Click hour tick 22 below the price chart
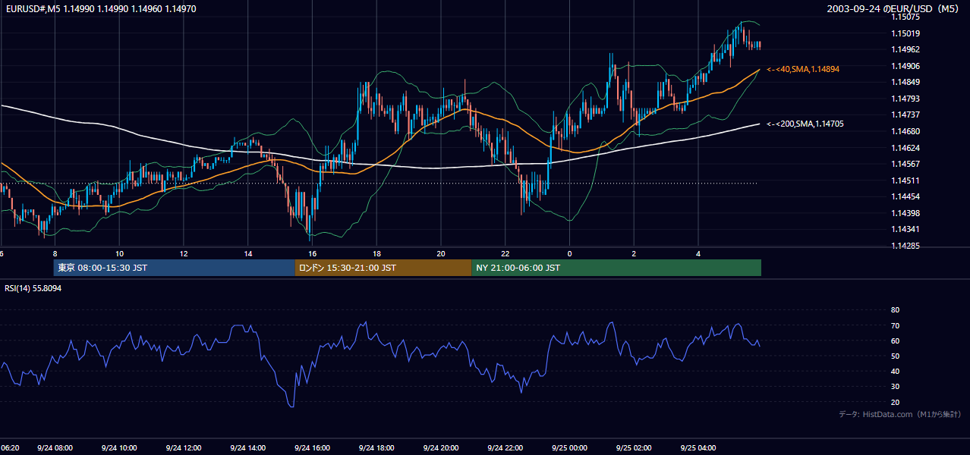970x455 pixels. pos(505,253)
